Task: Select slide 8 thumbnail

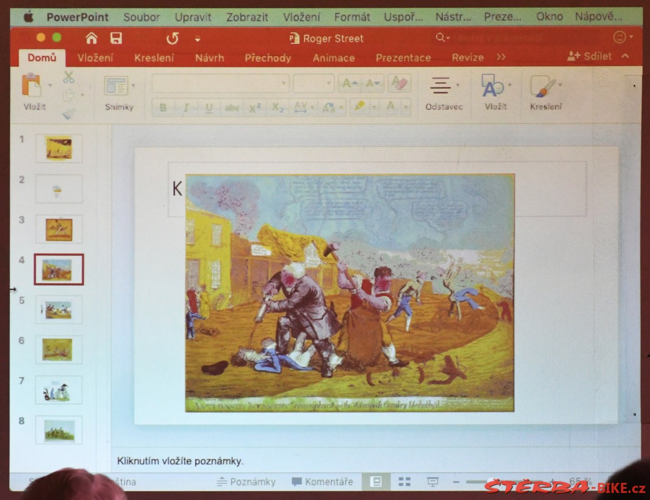Action: click(58, 430)
